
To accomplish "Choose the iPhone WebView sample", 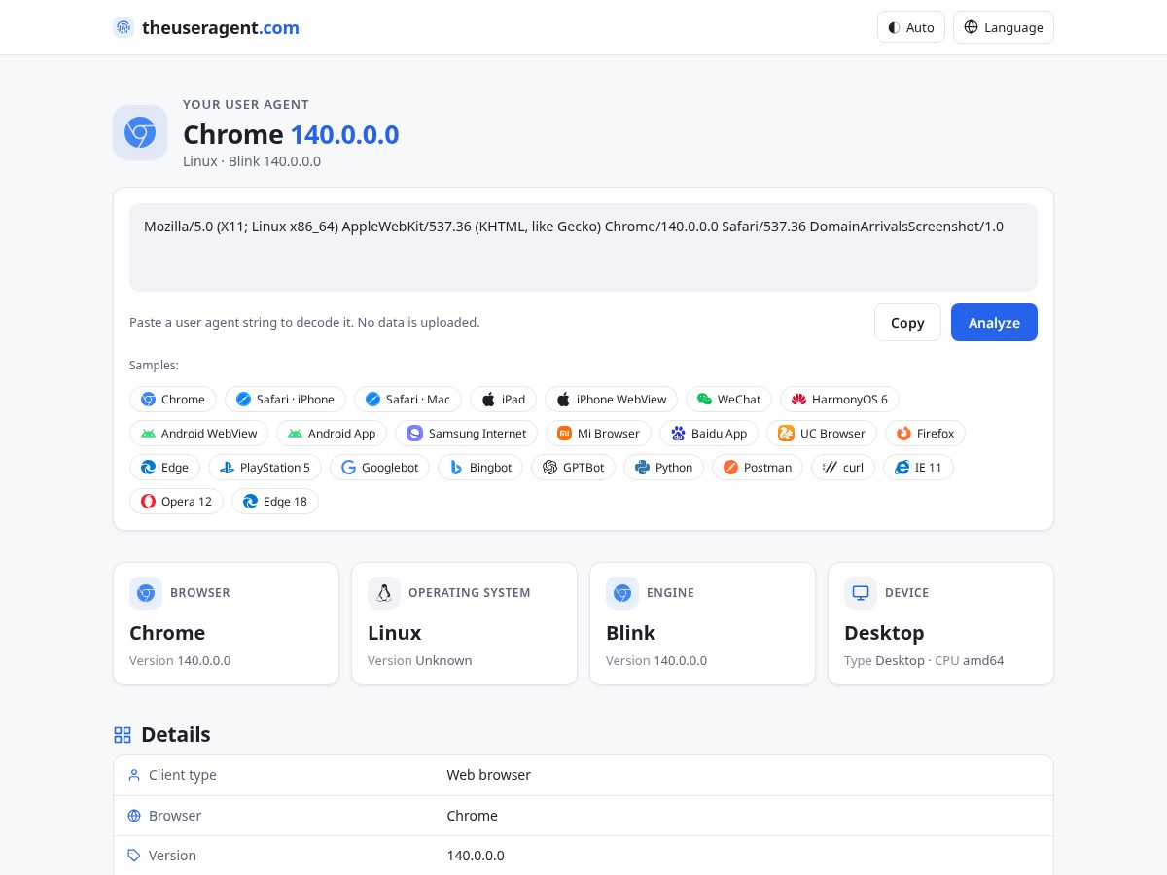I will pyautogui.click(x=612, y=400).
